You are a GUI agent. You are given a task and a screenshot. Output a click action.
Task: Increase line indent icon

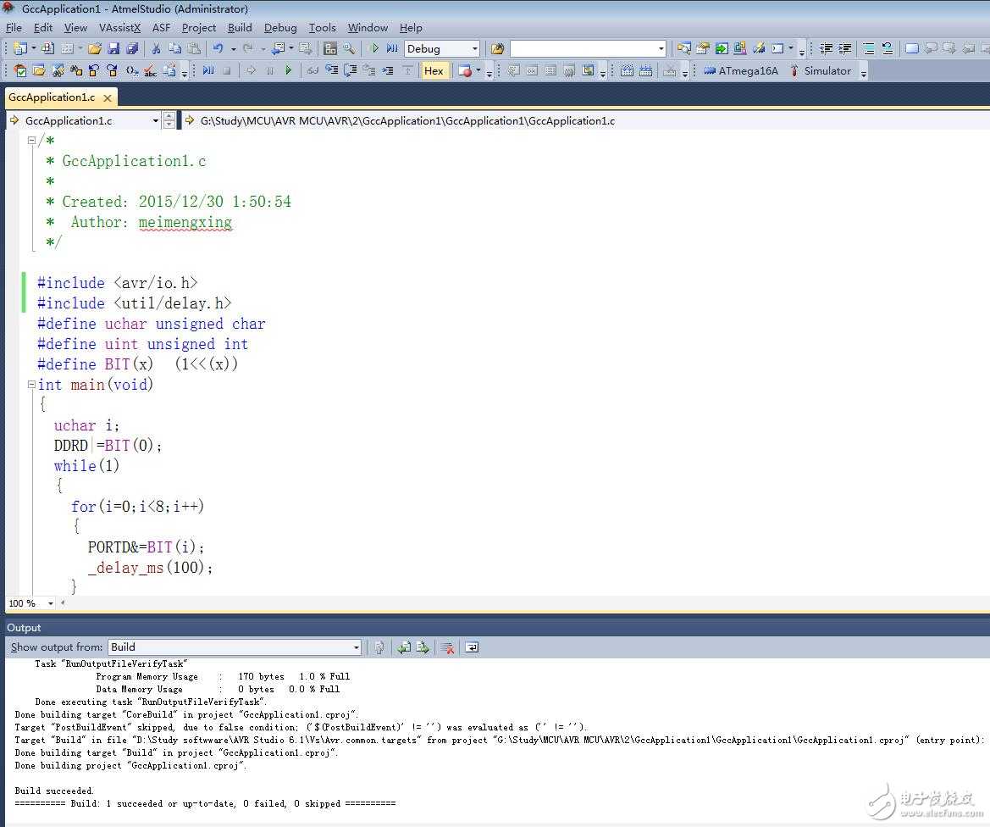[845, 48]
